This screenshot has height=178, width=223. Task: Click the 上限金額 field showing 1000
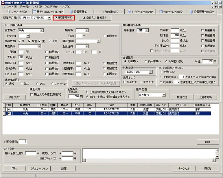[x=74, y=96]
